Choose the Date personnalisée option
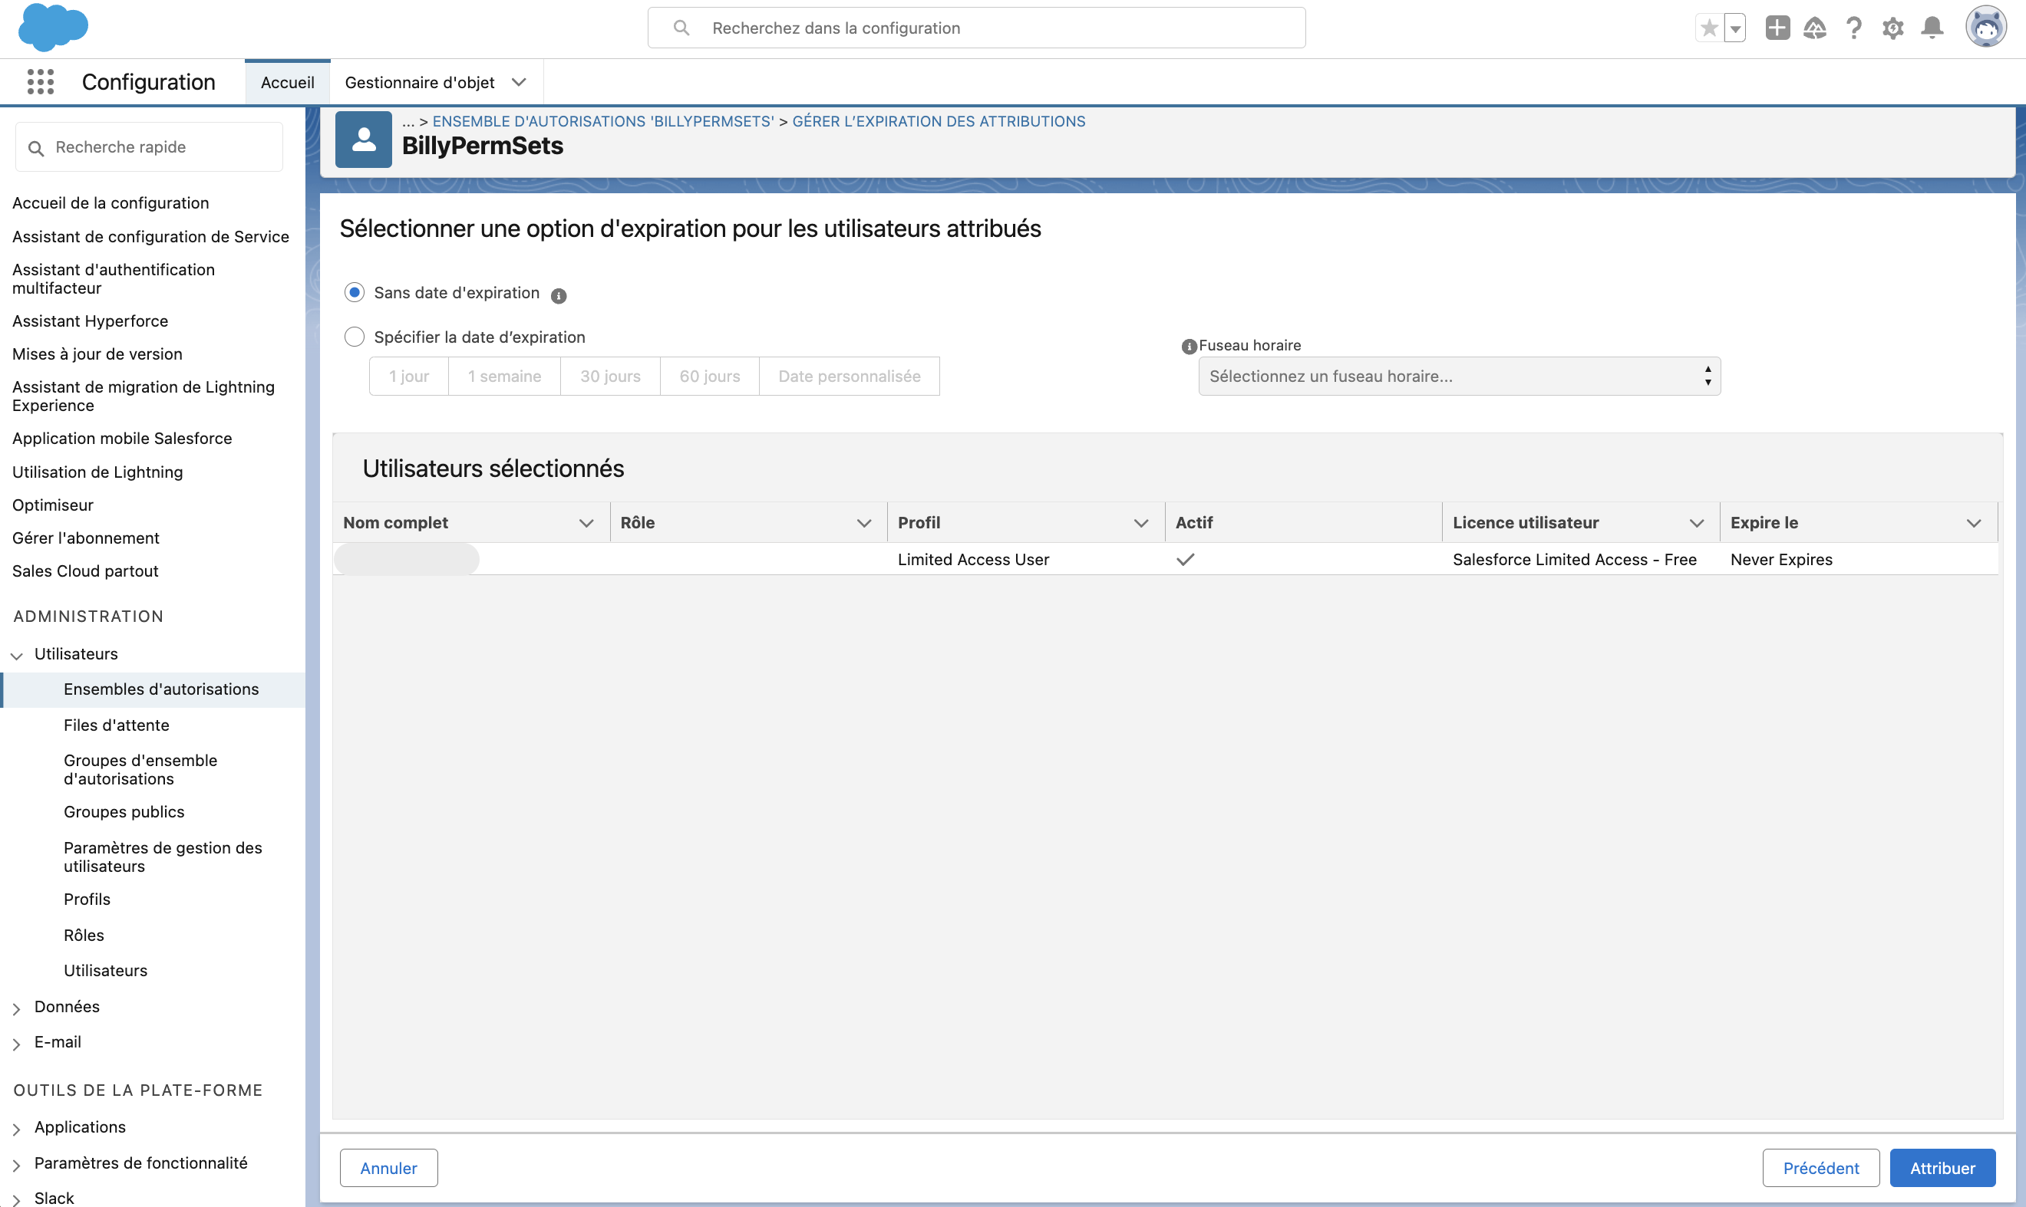Viewport: 2026px width, 1207px height. coord(849,377)
